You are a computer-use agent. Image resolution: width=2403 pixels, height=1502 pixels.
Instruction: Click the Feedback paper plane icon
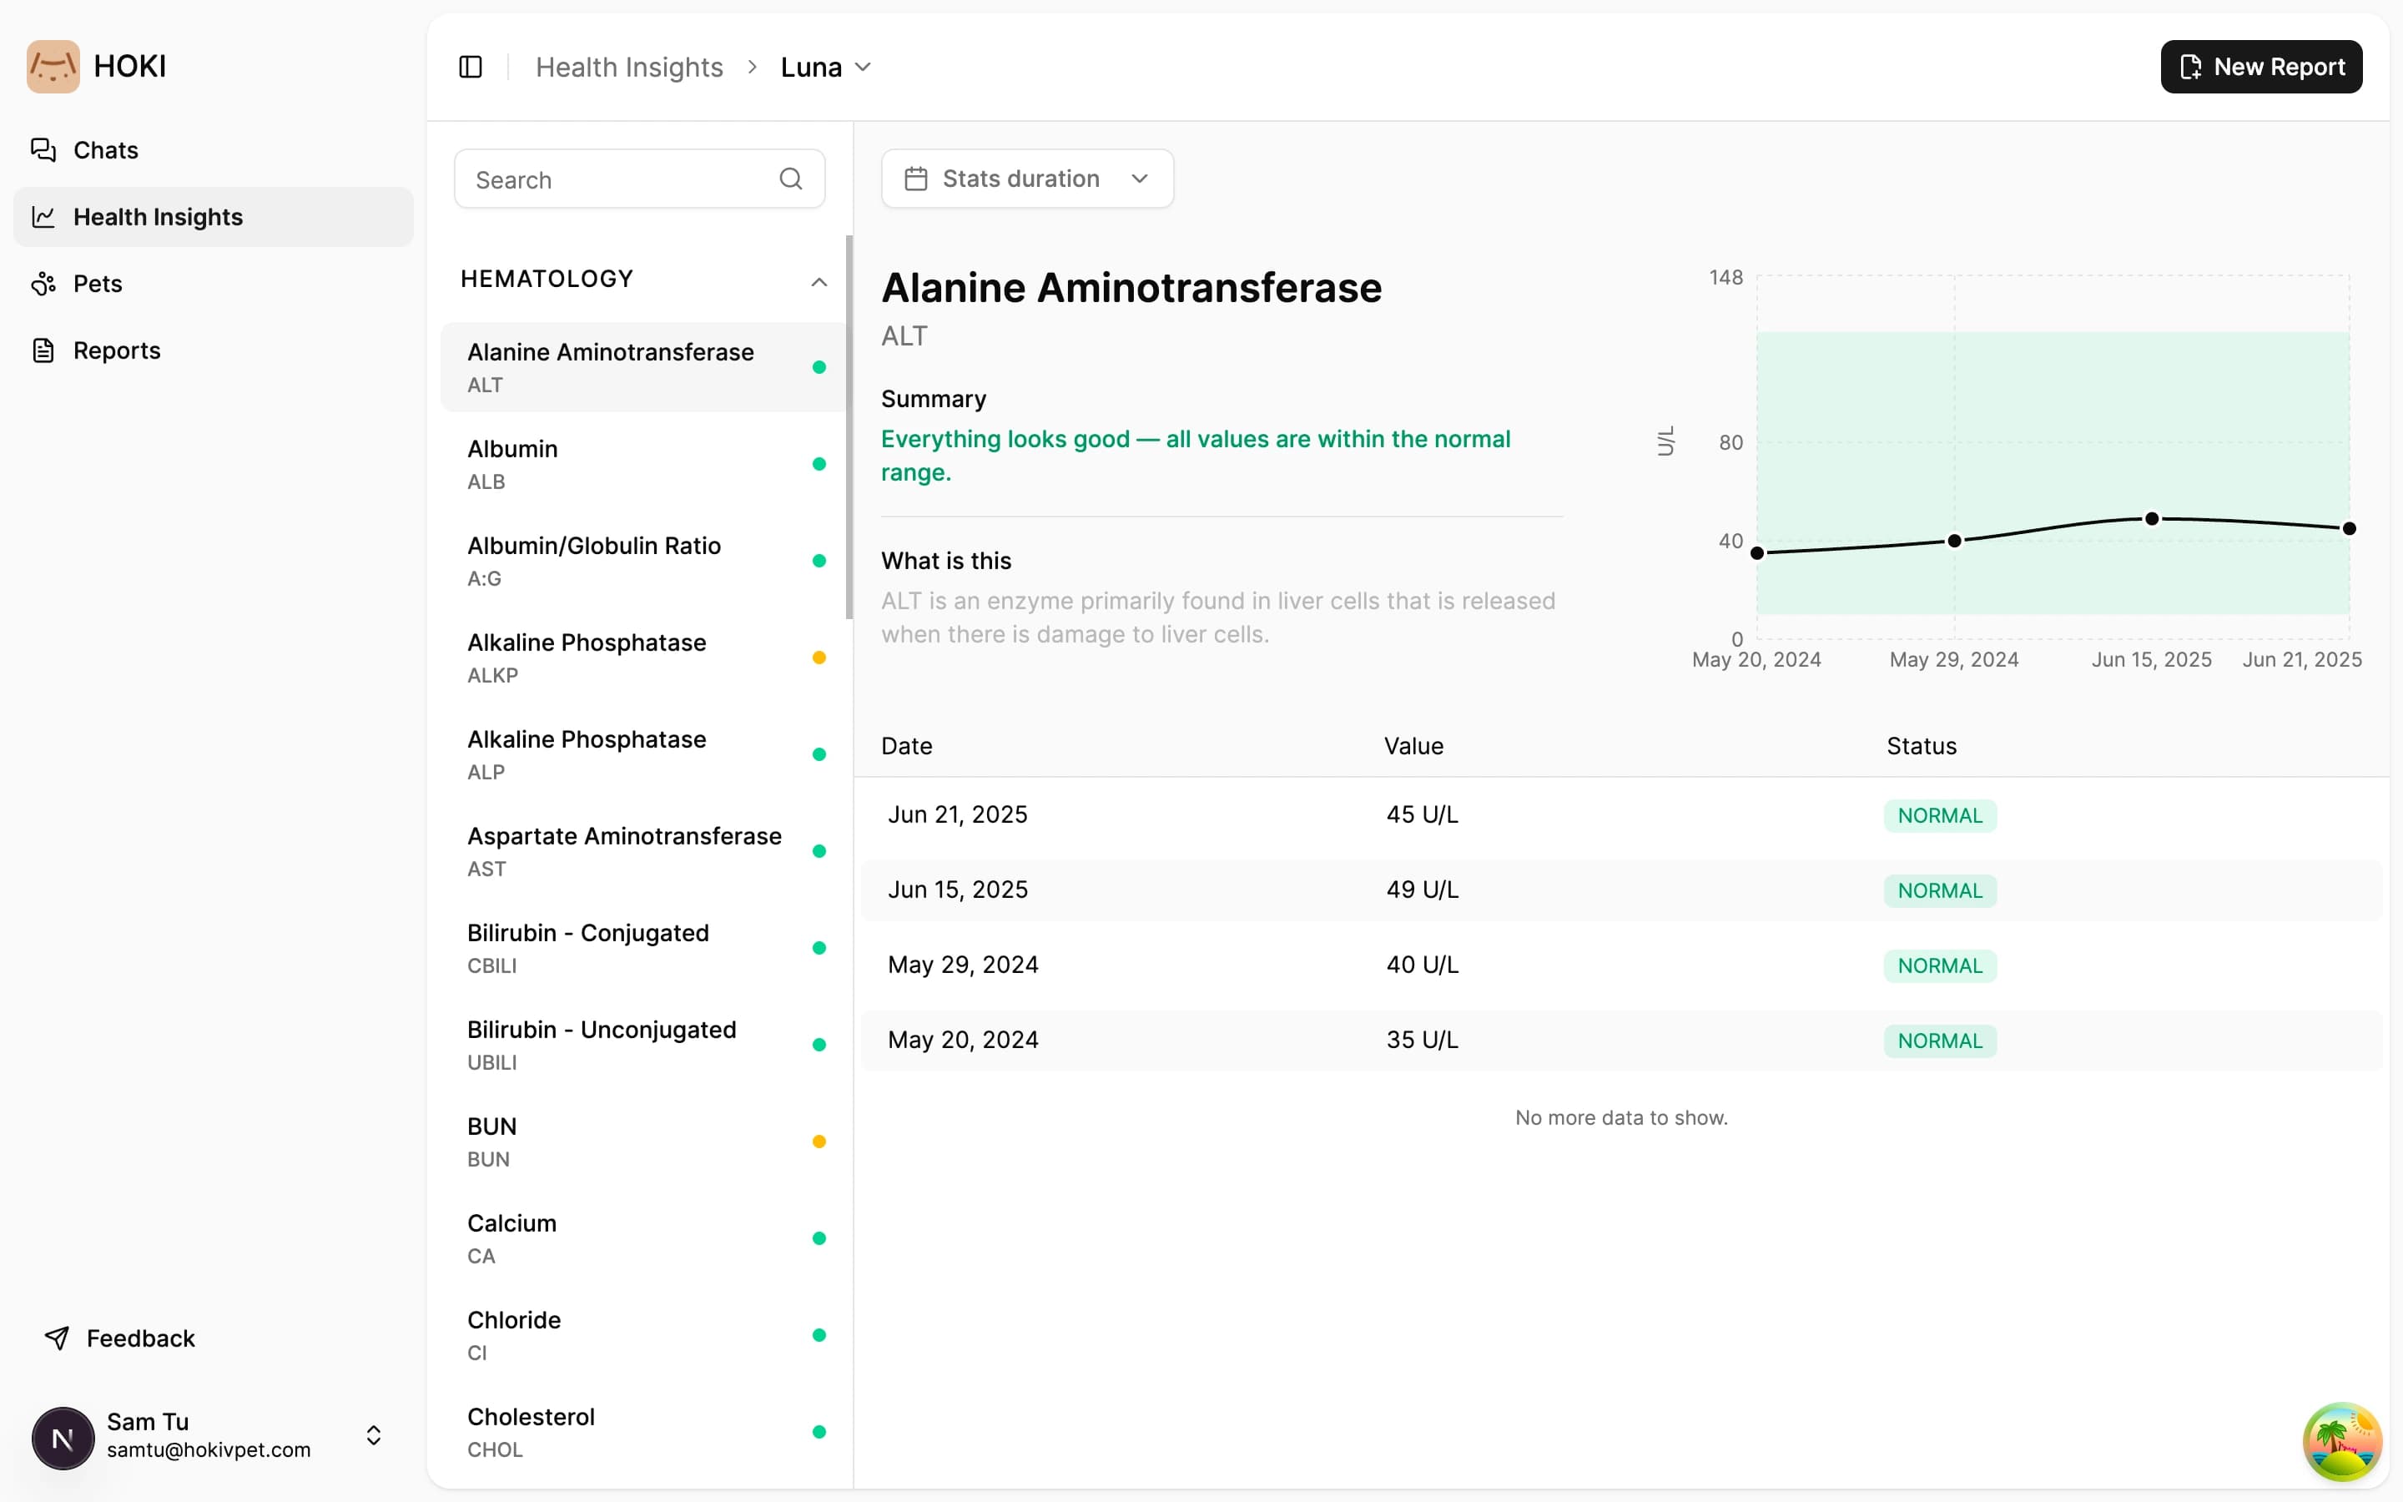point(58,1338)
